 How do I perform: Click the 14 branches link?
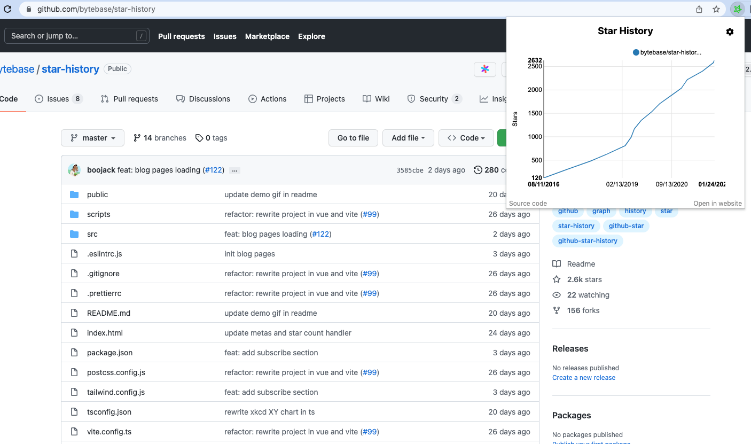click(x=160, y=138)
